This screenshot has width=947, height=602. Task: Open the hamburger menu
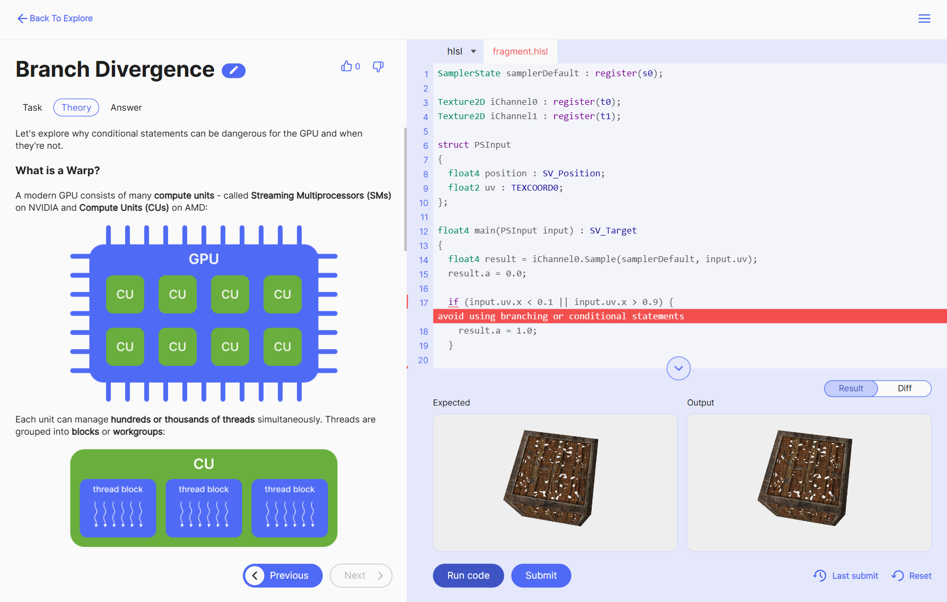coord(924,19)
